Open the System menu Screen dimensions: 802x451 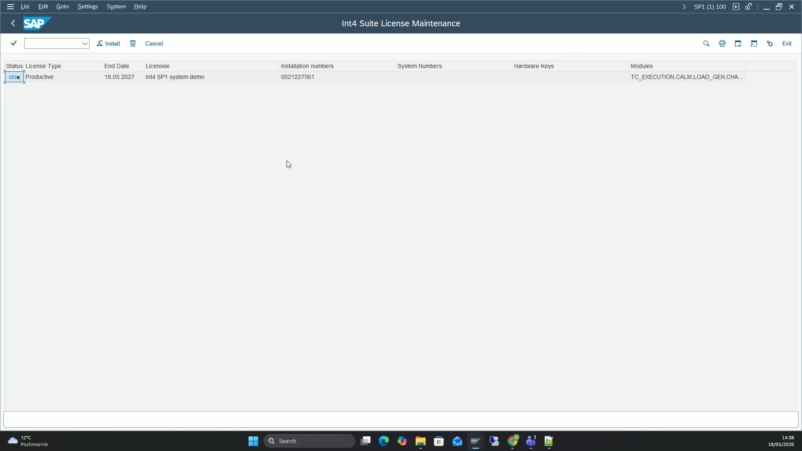pyautogui.click(x=116, y=7)
